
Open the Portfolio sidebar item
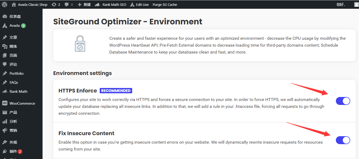(x=16, y=73)
